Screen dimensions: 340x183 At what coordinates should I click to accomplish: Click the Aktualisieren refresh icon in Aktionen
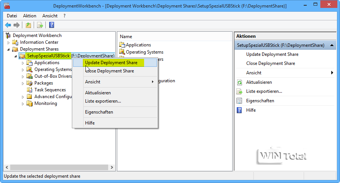[239, 82]
